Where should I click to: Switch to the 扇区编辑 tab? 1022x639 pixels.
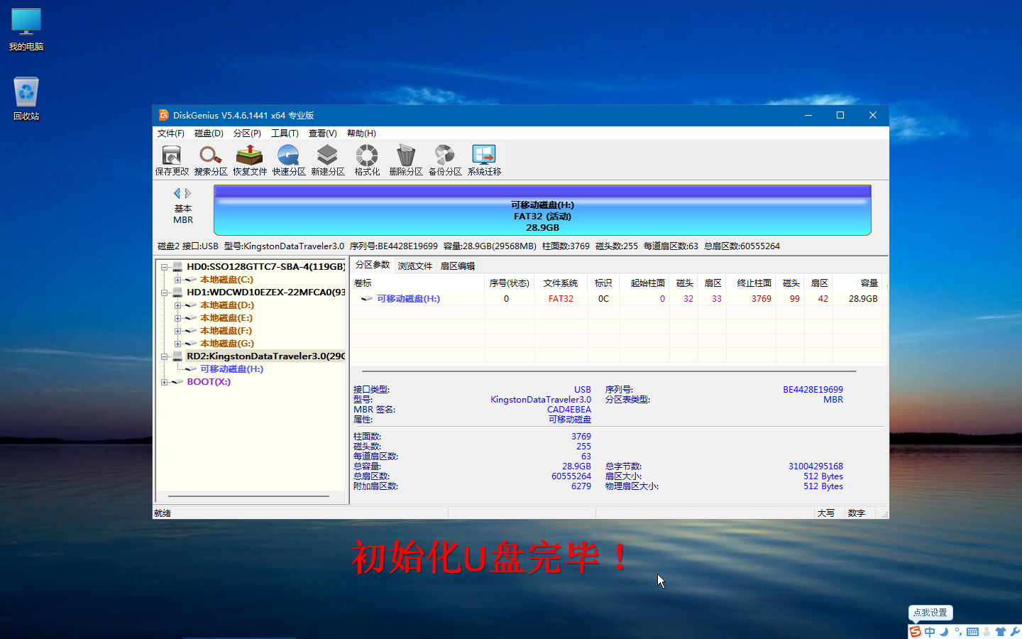coord(458,266)
